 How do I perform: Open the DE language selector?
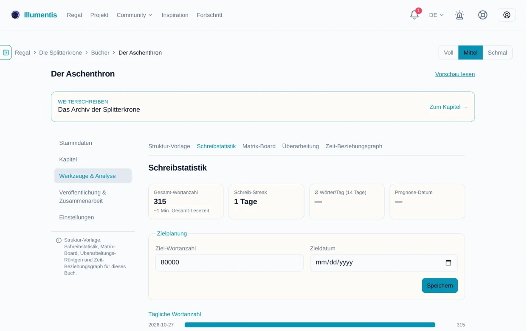[x=436, y=15]
